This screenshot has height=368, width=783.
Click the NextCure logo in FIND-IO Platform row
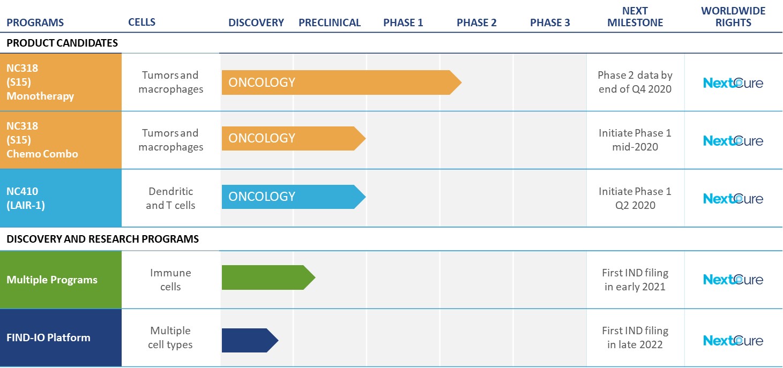pos(733,340)
